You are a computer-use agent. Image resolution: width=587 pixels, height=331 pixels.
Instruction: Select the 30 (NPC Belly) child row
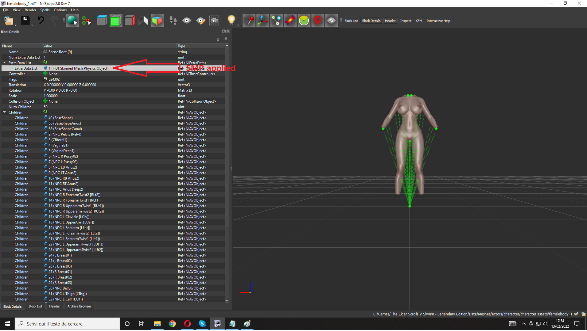coord(113,288)
